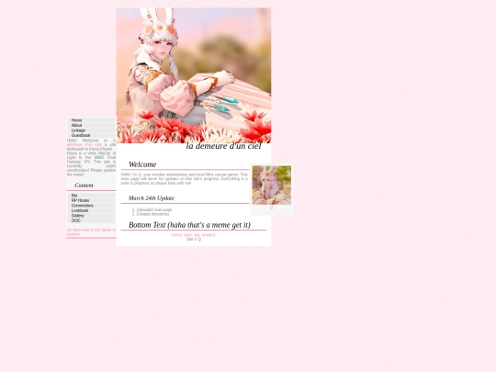This screenshot has height=372, width=496.
Task: Click the large bunny-eared character header image
Action: 194,75
